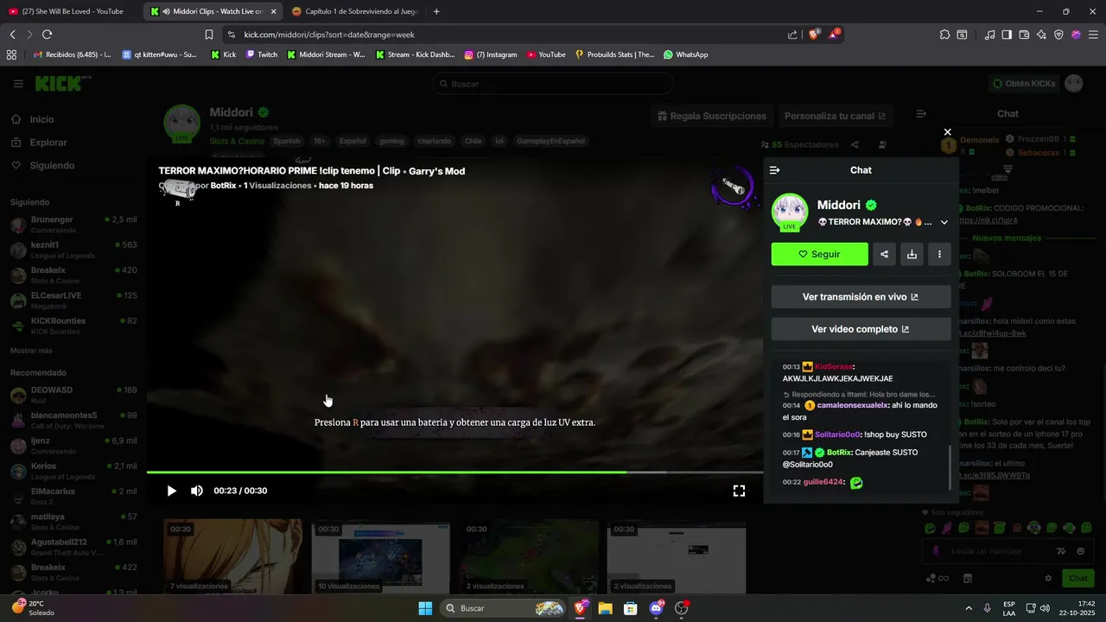Open taskbar volume speaker control
This screenshot has width=1106, height=622.
coord(1045,608)
